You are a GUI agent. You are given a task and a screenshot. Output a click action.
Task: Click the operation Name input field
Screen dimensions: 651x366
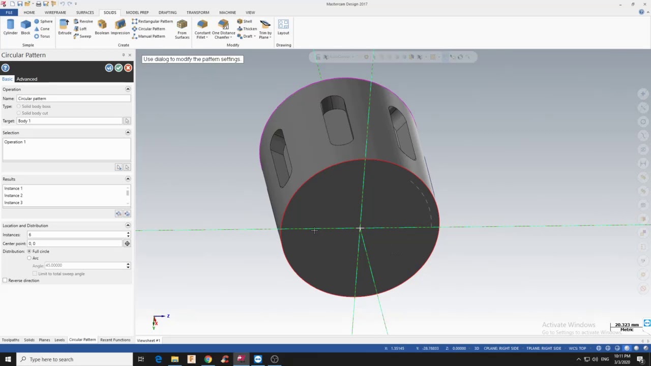point(73,99)
